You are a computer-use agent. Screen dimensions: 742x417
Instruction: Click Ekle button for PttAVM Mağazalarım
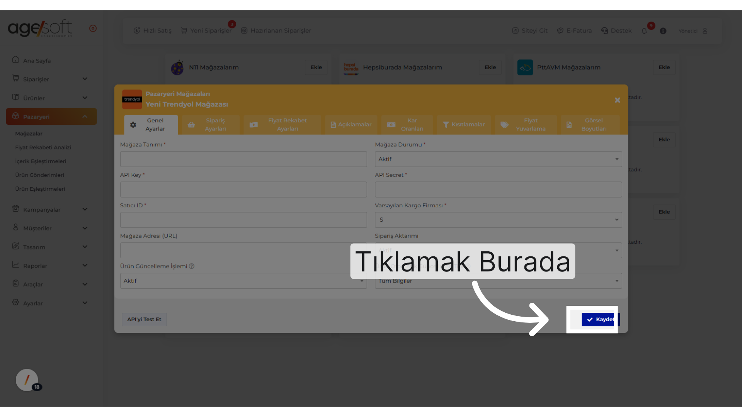click(x=664, y=67)
